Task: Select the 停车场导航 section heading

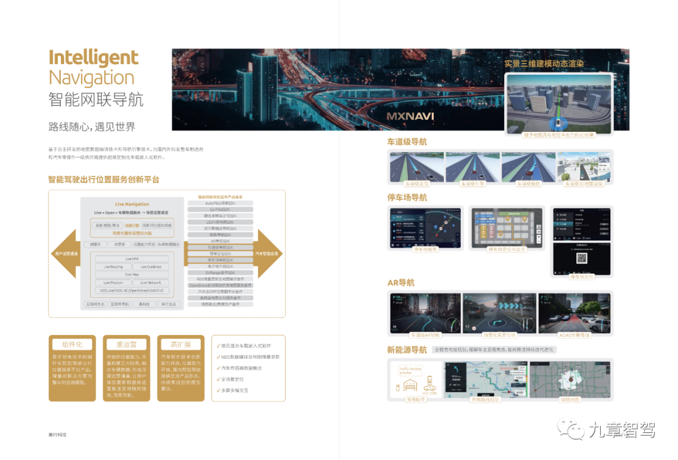Action: [407, 198]
